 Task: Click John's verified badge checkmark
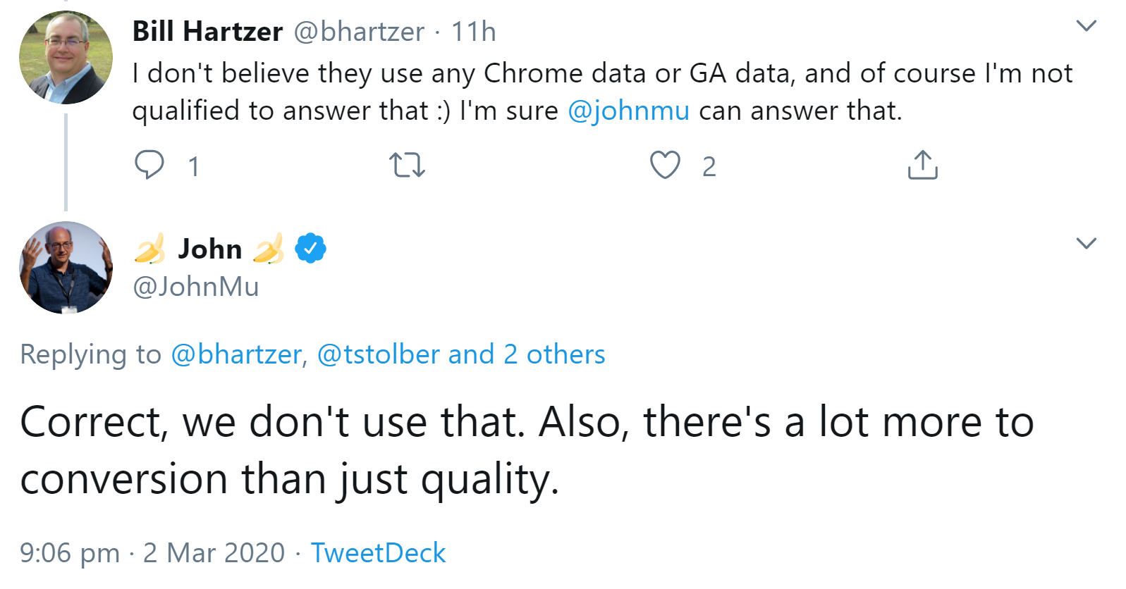(309, 248)
